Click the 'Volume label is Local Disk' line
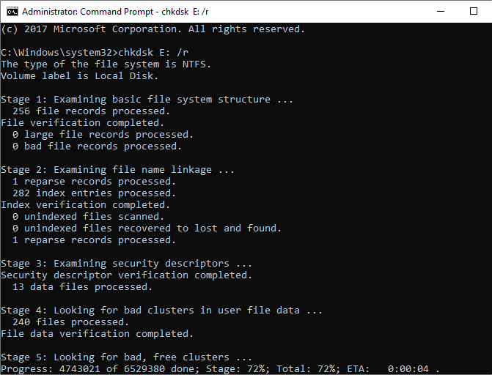 point(79,76)
